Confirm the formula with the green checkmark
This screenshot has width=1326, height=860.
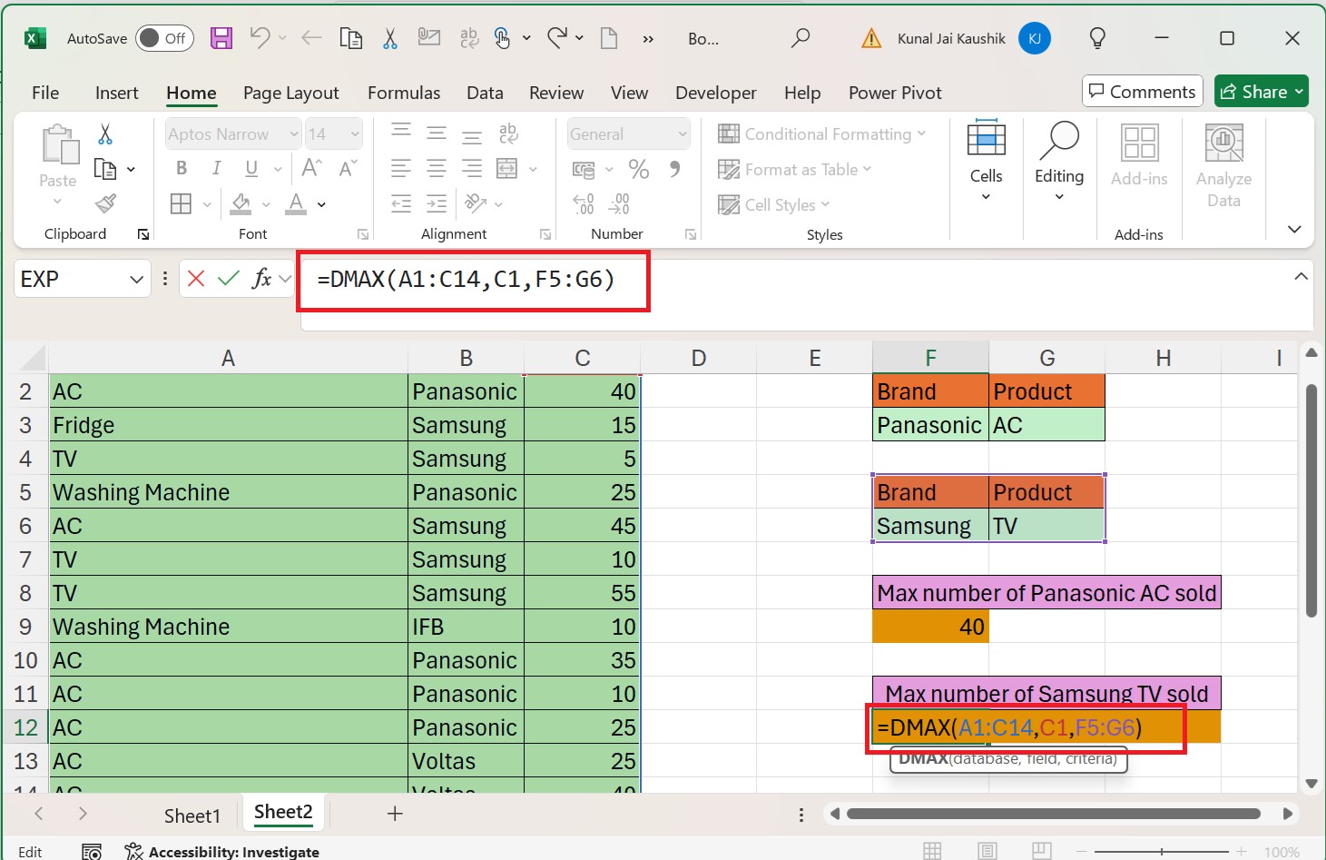[x=229, y=279]
